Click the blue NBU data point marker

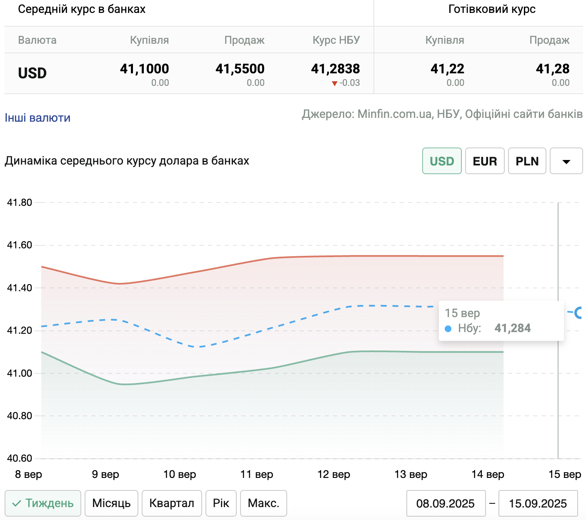click(578, 312)
